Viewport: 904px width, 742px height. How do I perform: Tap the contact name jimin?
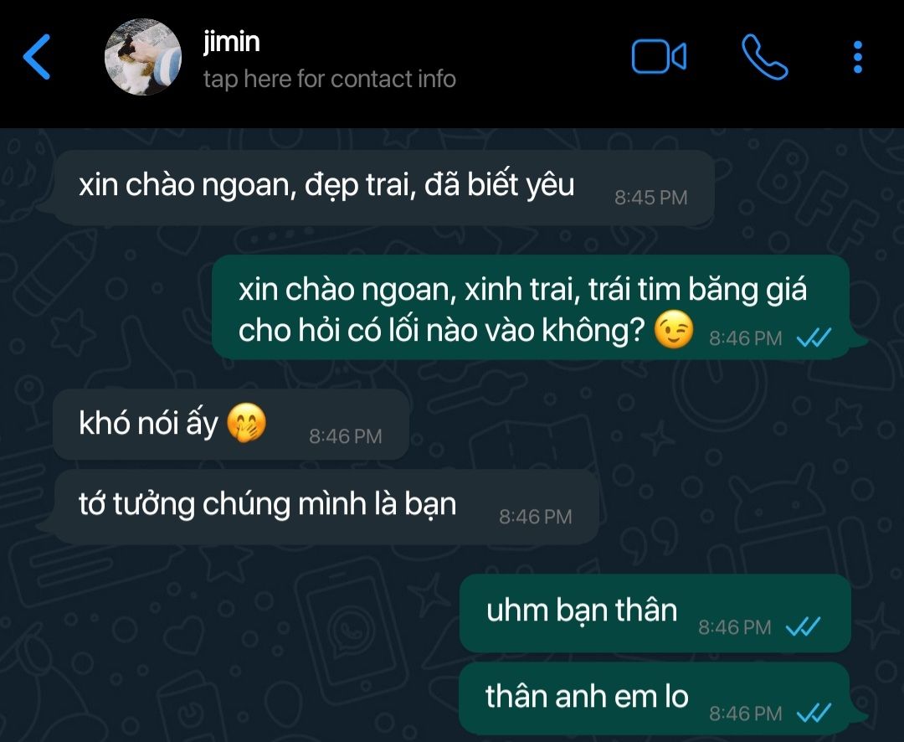pyautogui.click(x=231, y=42)
